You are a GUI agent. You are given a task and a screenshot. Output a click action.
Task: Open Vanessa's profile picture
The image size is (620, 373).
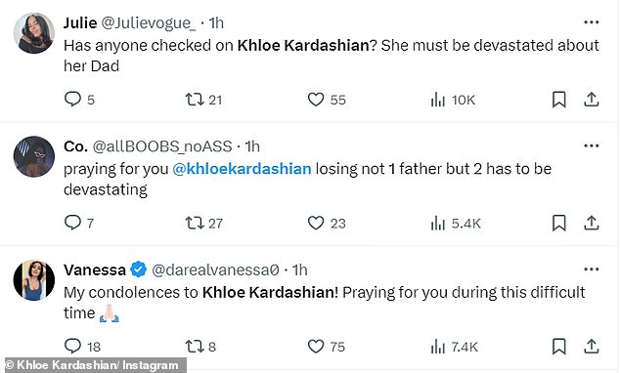33,280
